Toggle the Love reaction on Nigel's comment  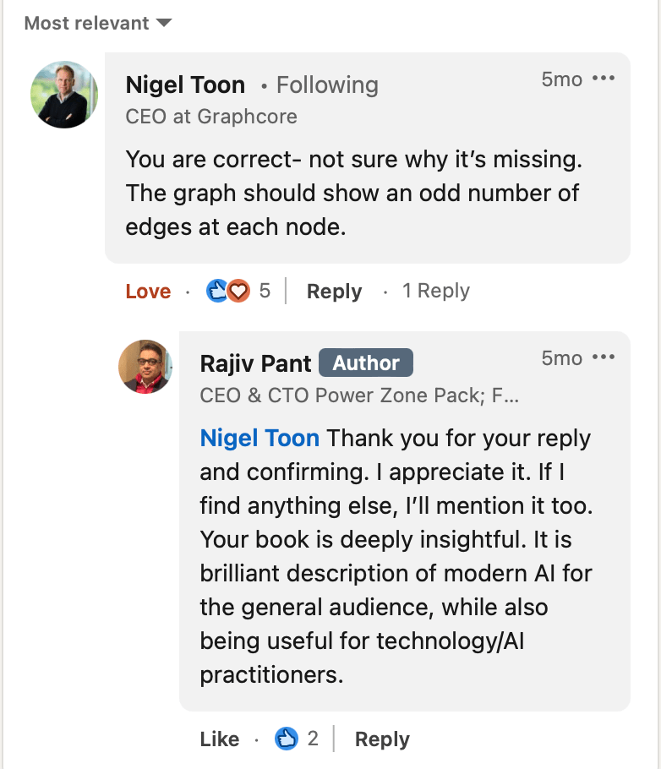tap(148, 292)
